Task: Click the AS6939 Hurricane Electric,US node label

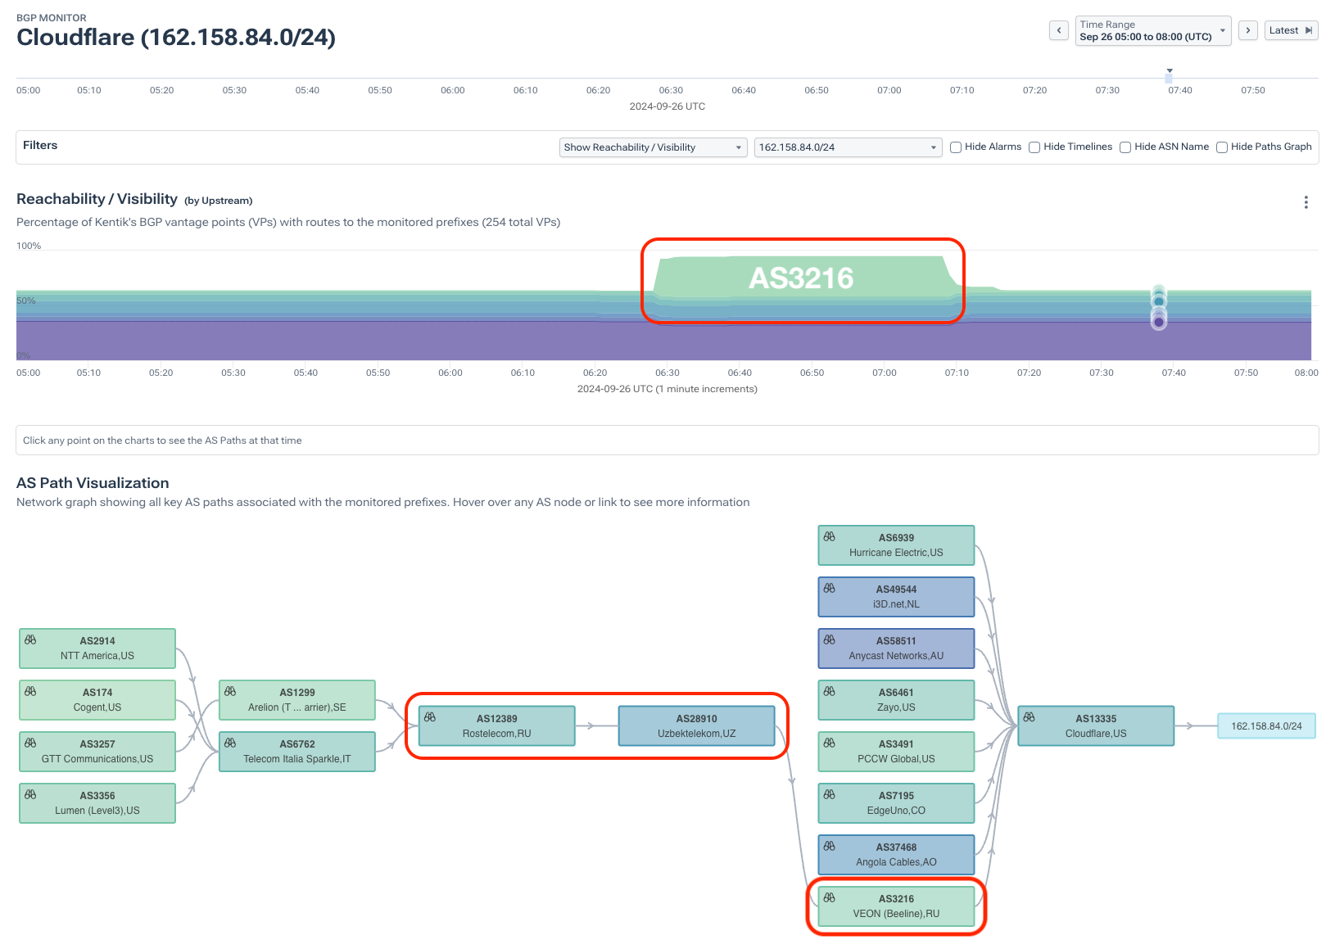Action: pos(896,545)
